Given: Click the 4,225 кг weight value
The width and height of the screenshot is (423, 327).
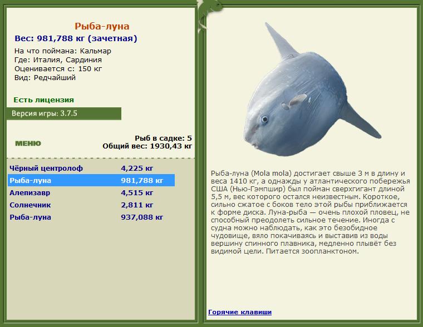Looking at the screenshot, I should pos(137,168).
